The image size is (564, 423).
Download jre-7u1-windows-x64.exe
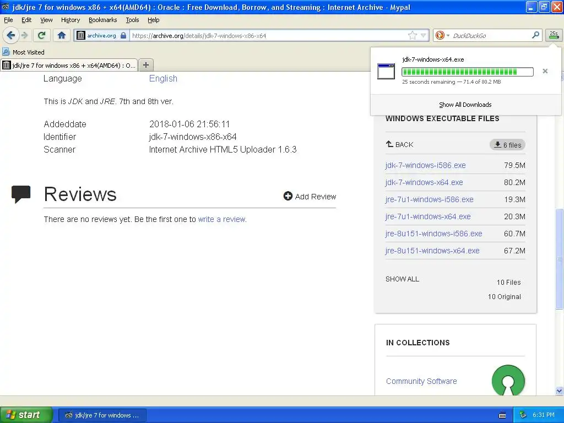point(427,216)
